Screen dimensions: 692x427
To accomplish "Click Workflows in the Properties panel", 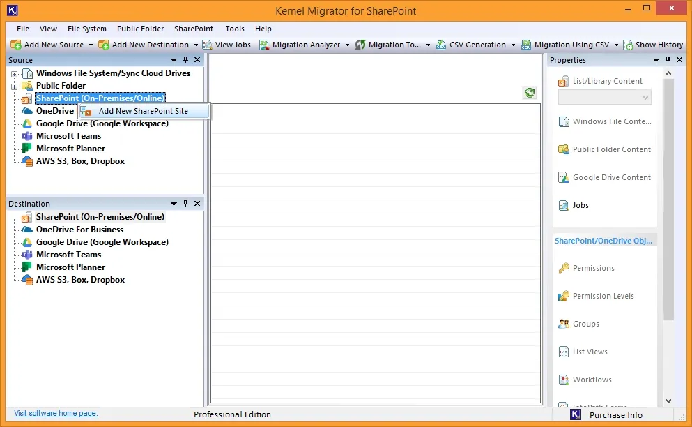I will point(585,380).
